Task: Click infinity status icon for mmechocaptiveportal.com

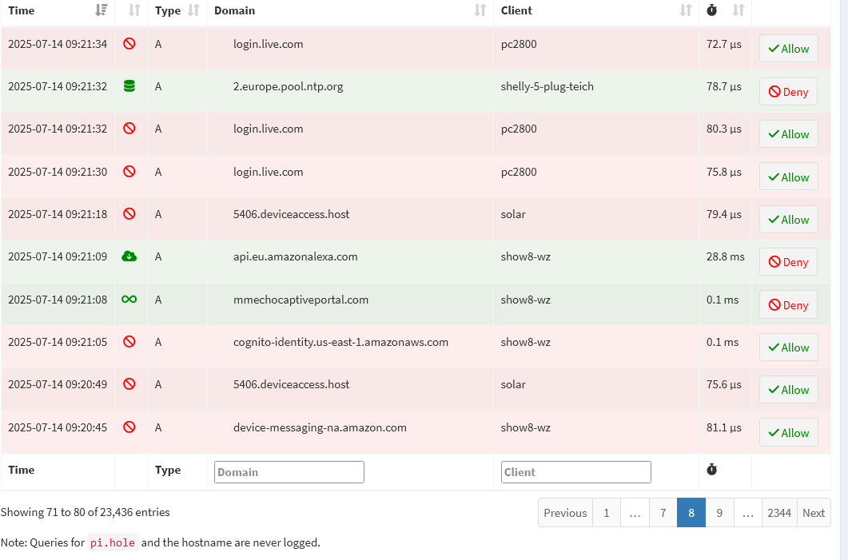Action: tap(129, 299)
